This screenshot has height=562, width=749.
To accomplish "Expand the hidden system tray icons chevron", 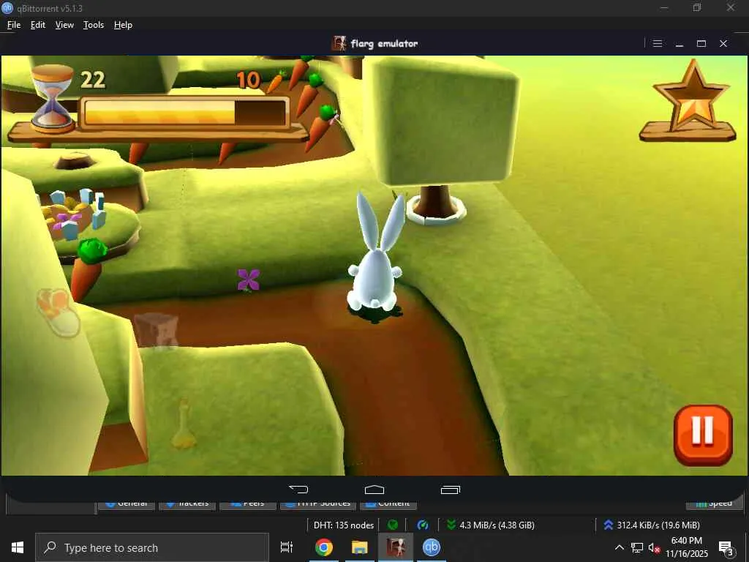I will point(619,547).
